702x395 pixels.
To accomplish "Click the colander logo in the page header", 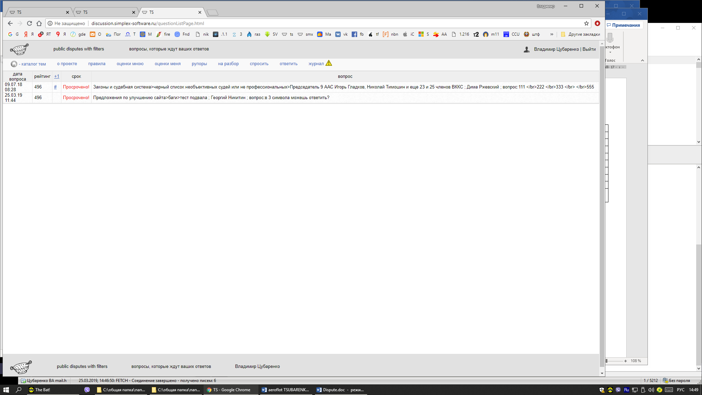I will [20, 49].
